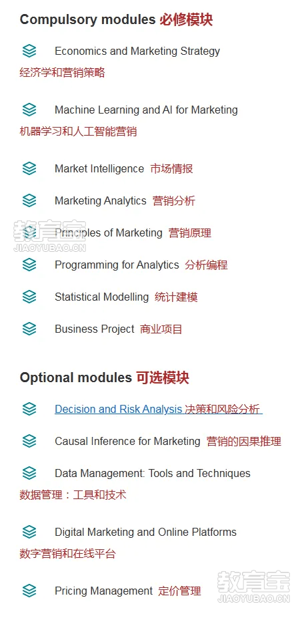304x618 pixels.
Task: Click the layers icon beside Economics and Marketing Strategy
Action: pos(29,51)
